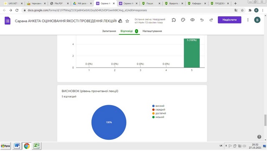The width and height of the screenshot is (267, 151).
Task: Open the add-ons puzzle icon
Action: click(x=174, y=20)
